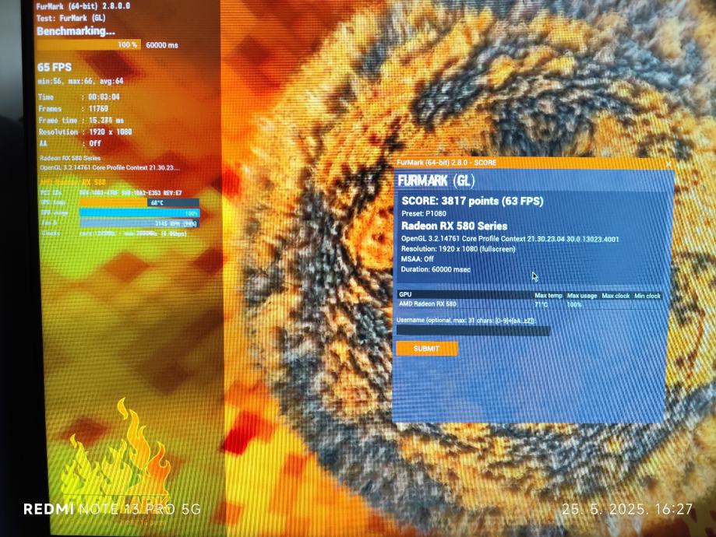Click the GPU usage bar at 100%
716x537 pixels.
click(x=139, y=213)
